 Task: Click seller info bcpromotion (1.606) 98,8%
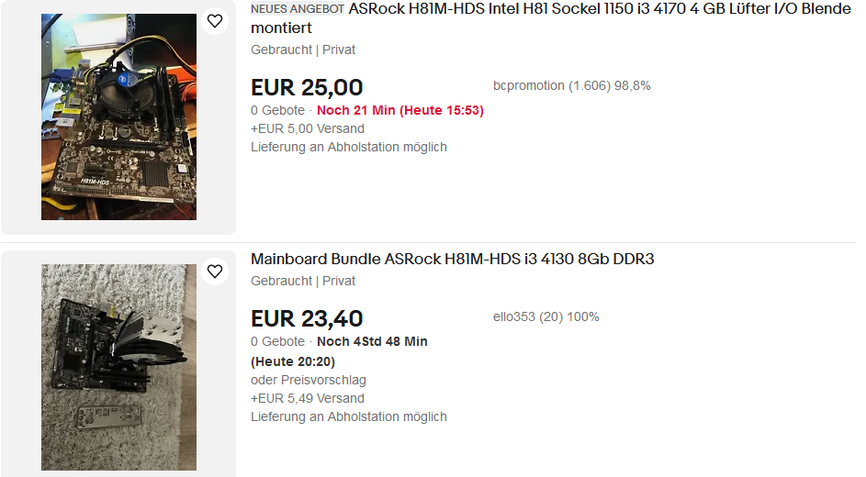click(x=571, y=85)
